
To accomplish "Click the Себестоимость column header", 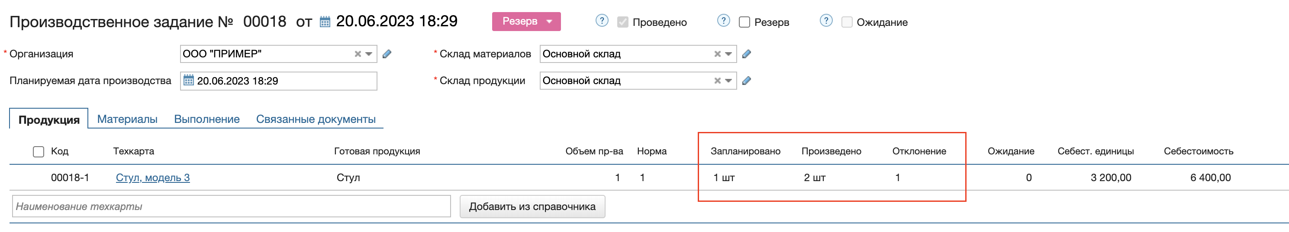I will coord(1199,151).
